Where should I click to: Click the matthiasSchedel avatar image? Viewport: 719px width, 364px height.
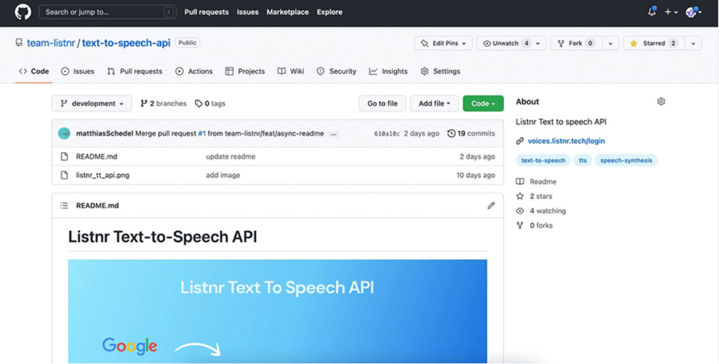tap(64, 133)
